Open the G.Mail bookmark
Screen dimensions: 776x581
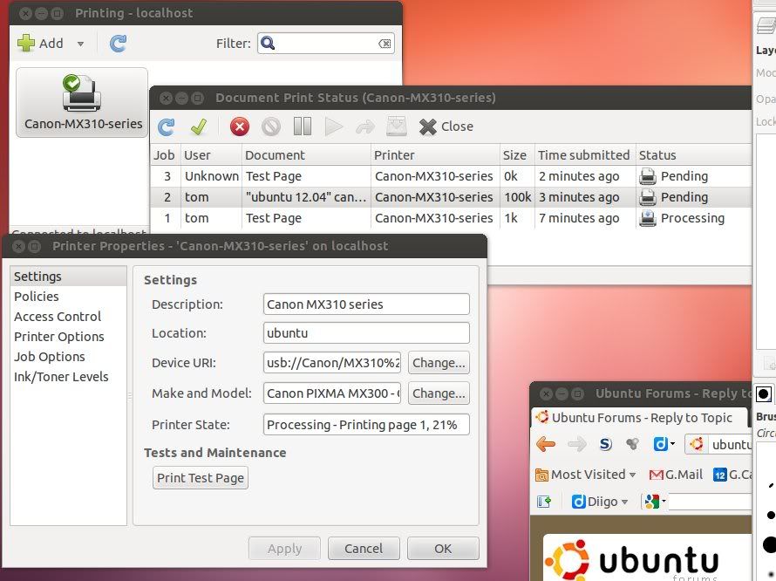click(x=676, y=475)
